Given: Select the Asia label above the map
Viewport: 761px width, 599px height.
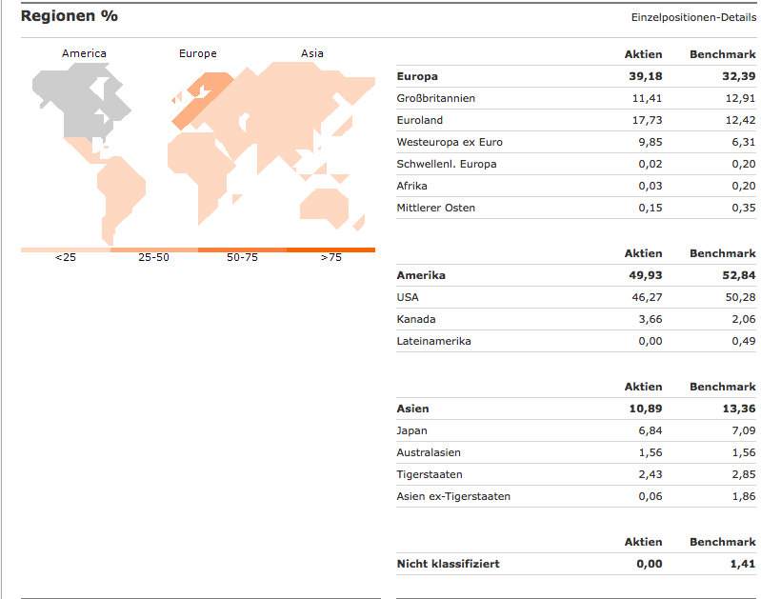Looking at the screenshot, I should tap(312, 53).
